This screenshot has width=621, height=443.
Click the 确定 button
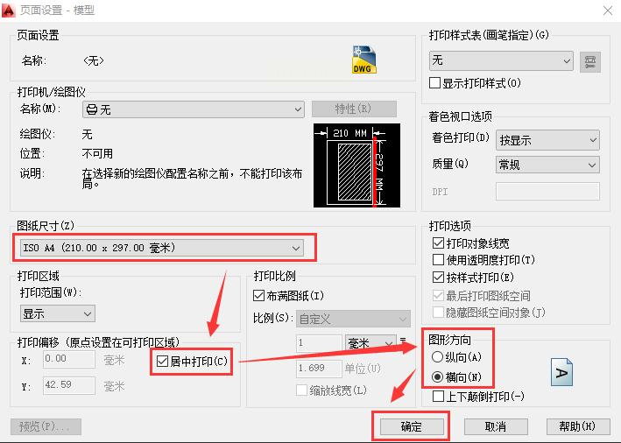[x=412, y=426]
